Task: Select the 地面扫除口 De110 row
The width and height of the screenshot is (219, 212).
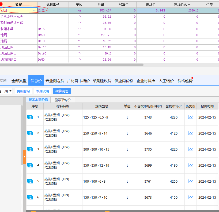Action: pos(109,47)
